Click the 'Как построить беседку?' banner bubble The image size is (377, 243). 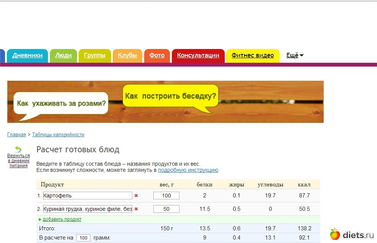pos(171,96)
